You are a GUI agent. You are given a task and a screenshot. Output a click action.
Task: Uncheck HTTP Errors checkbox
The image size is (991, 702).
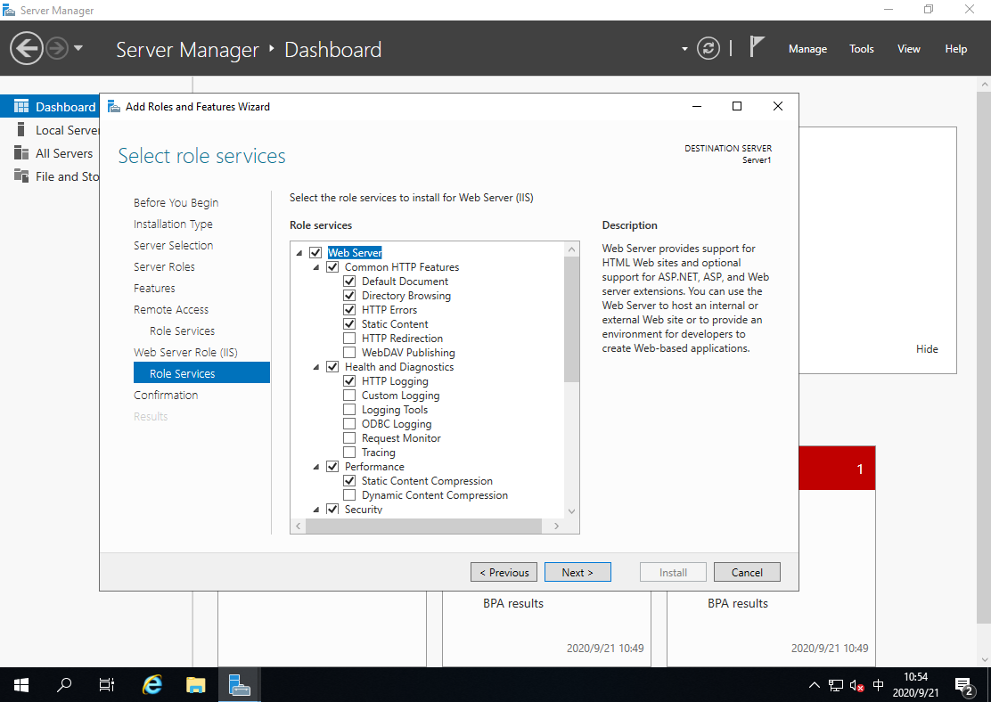(348, 310)
